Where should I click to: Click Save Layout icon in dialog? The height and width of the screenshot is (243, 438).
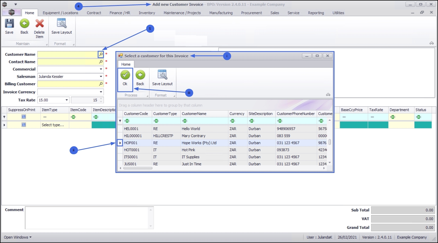click(x=162, y=75)
